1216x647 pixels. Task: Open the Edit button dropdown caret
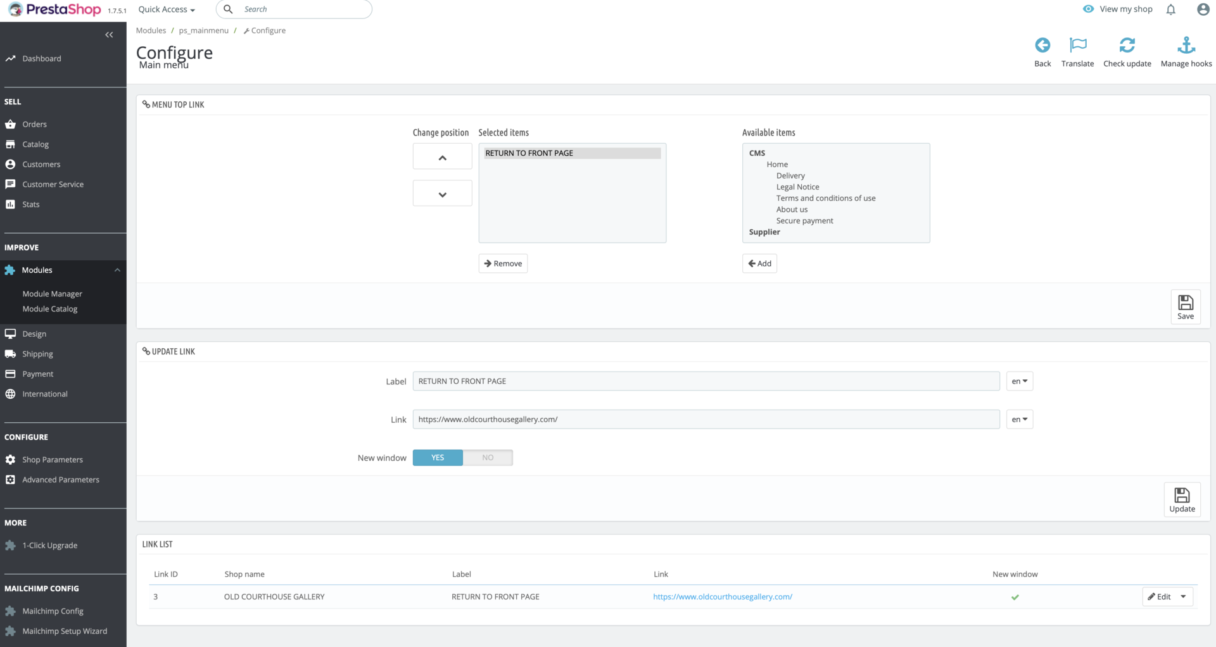[1183, 596]
